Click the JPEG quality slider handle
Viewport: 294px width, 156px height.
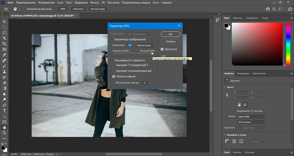pyautogui.click(x=152, y=53)
